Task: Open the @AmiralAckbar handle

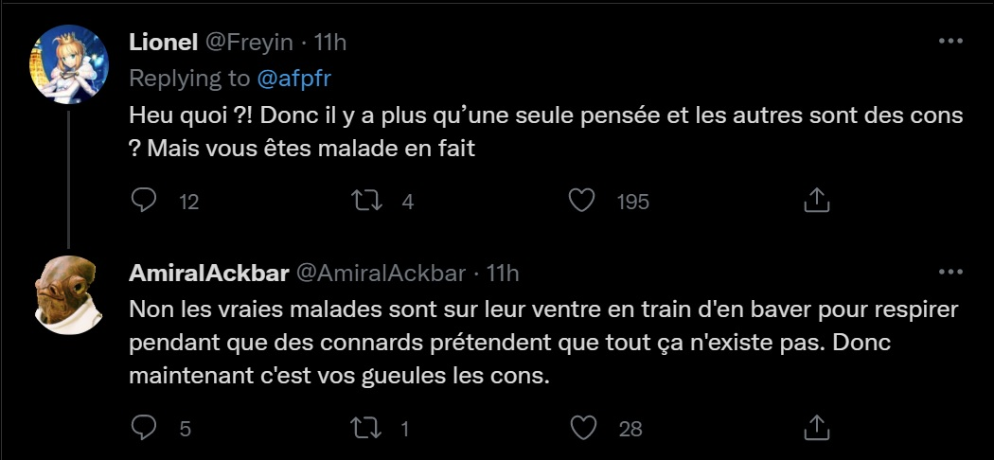Action: [x=382, y=274]
